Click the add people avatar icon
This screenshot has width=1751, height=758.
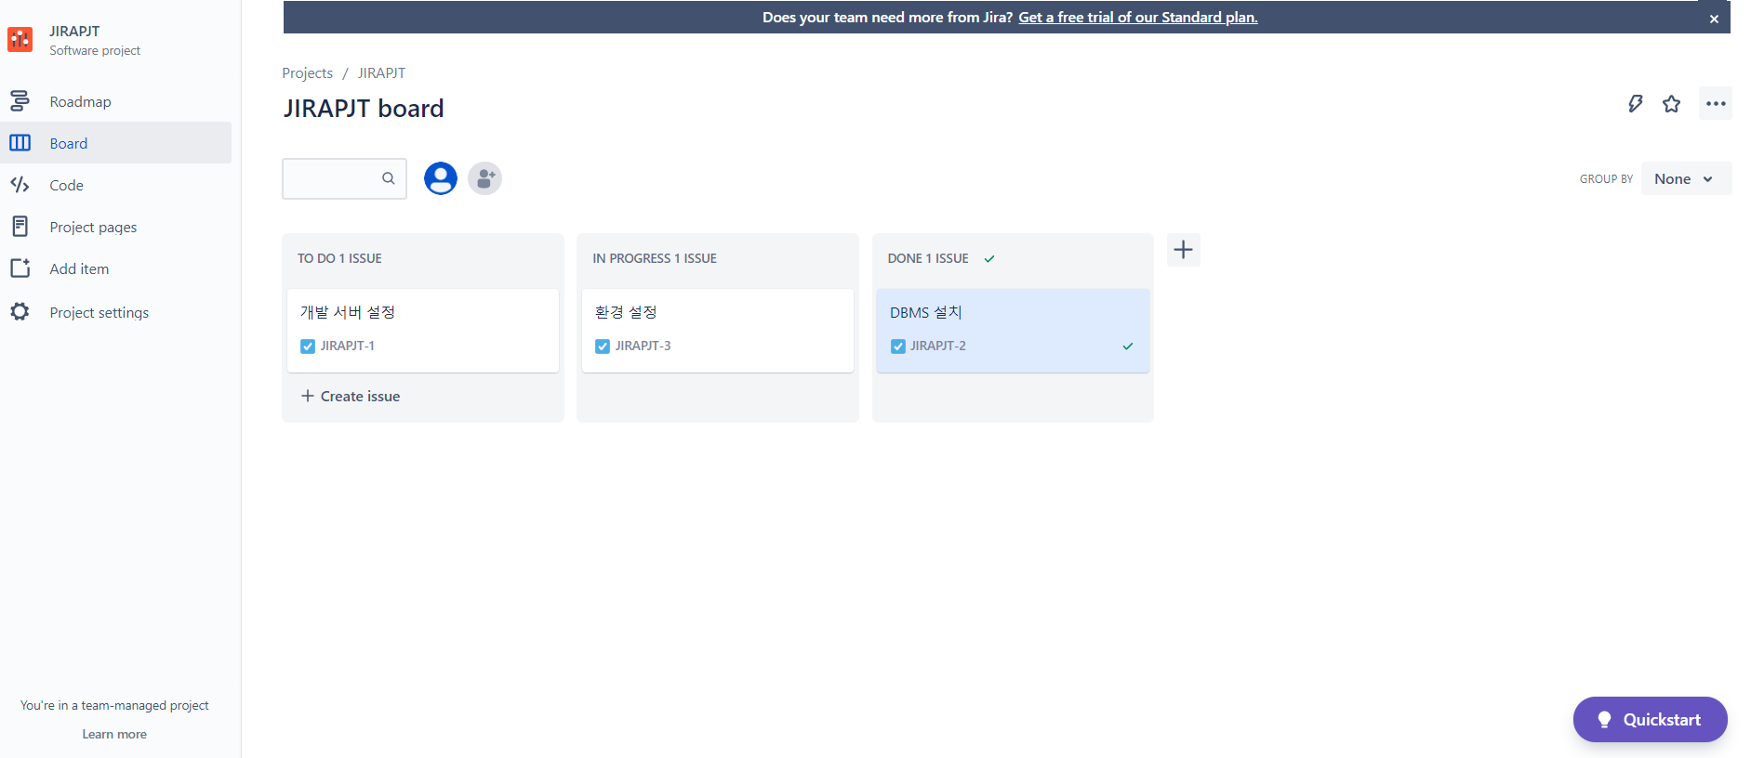484,178
